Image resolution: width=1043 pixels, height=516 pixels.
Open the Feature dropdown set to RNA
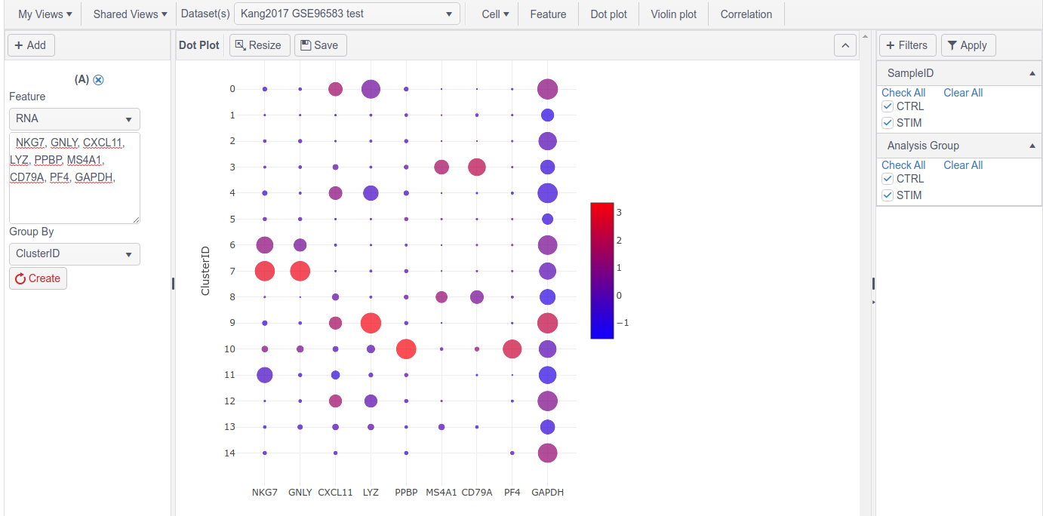(74, 119)
